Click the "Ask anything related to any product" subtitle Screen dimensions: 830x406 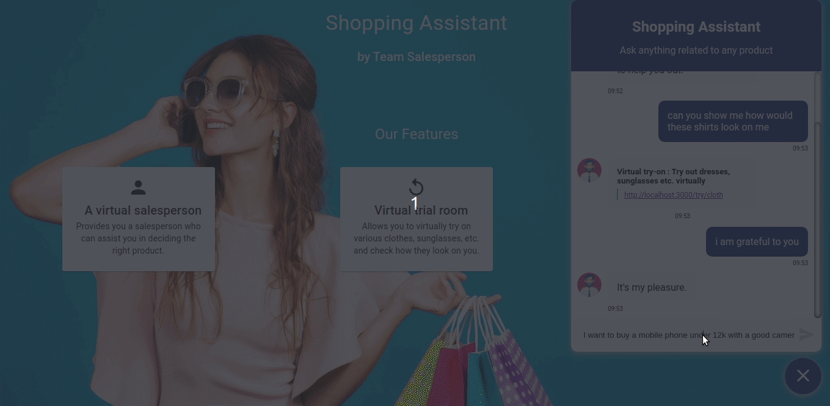click(696, 50)
